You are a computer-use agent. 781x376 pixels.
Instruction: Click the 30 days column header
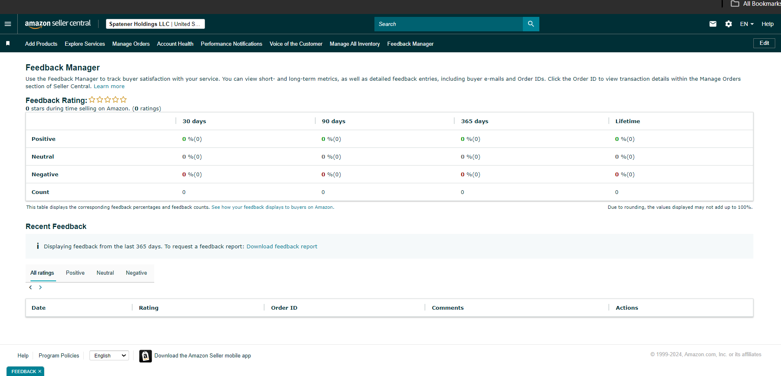(x=194, y=121)
